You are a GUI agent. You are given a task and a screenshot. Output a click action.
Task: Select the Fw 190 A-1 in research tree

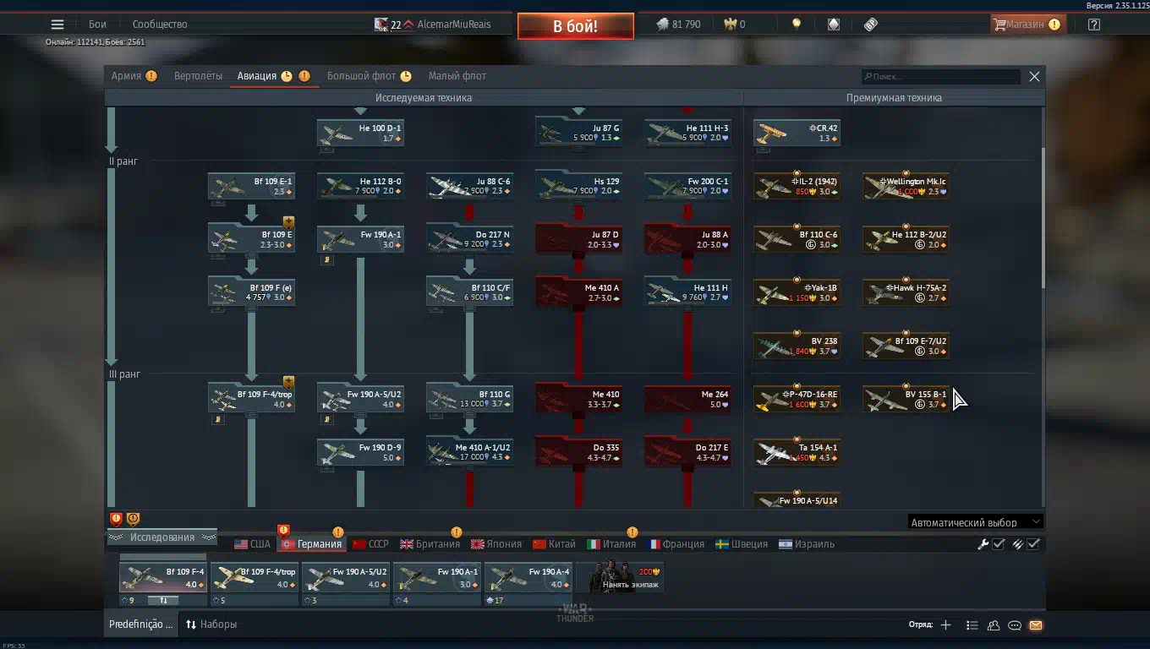point(360,239)
